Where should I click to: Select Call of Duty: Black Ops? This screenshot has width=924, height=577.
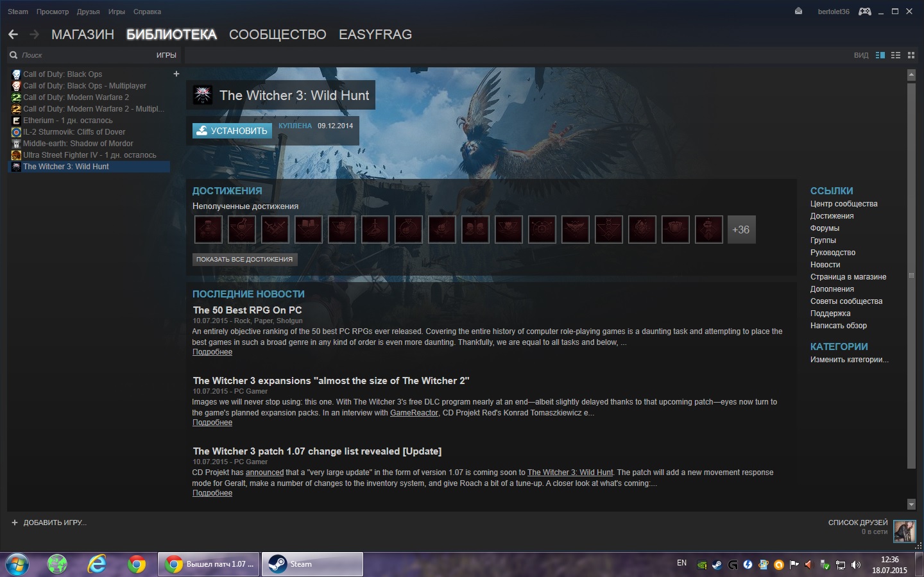coord(62,74)
